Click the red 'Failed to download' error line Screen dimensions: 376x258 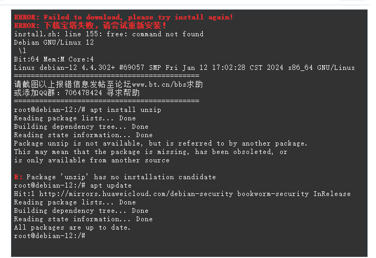(124, 17)
